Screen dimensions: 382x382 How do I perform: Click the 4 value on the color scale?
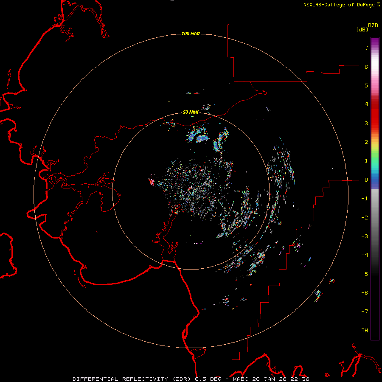click(x=366, y=104)
